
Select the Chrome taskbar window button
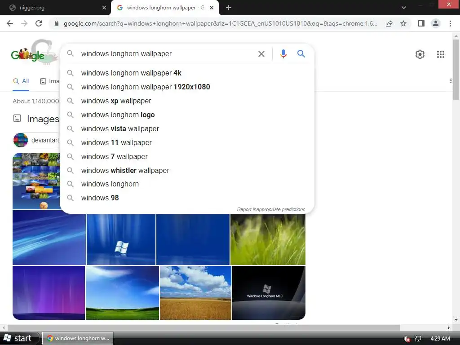click(x=78, y=338)
